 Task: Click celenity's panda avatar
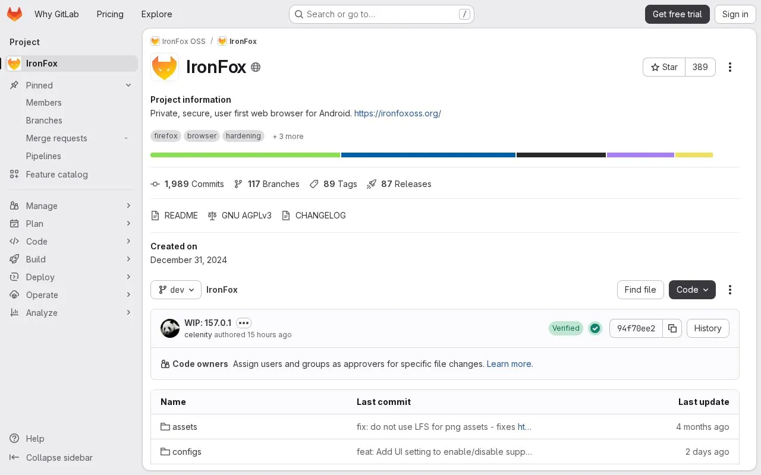[170, 328]
